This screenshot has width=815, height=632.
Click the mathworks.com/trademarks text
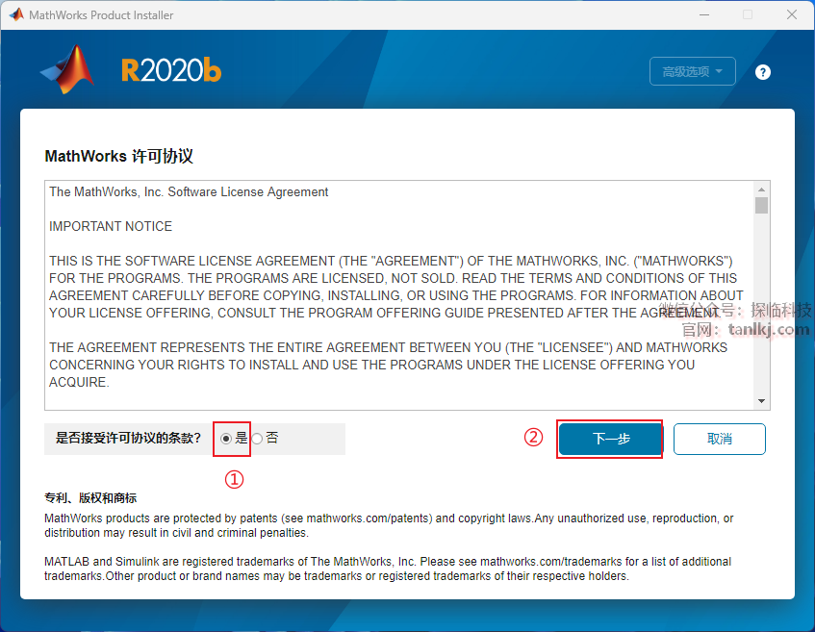(x=551, y=562)
